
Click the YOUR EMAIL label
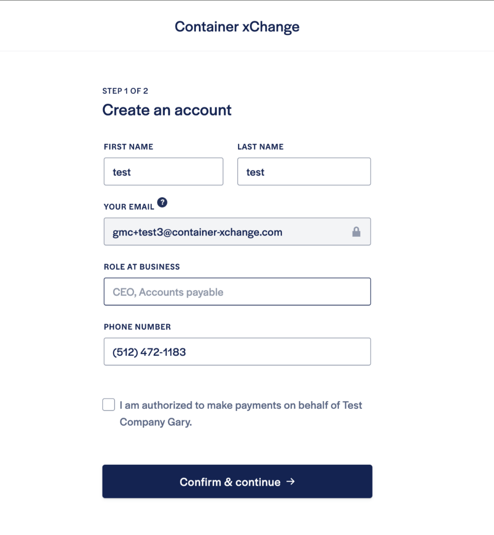(129, 207)
